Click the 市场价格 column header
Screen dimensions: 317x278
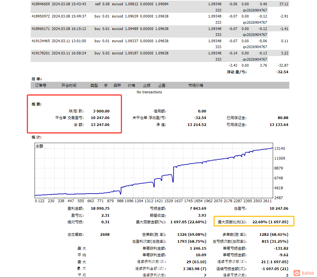click(196, 85)
